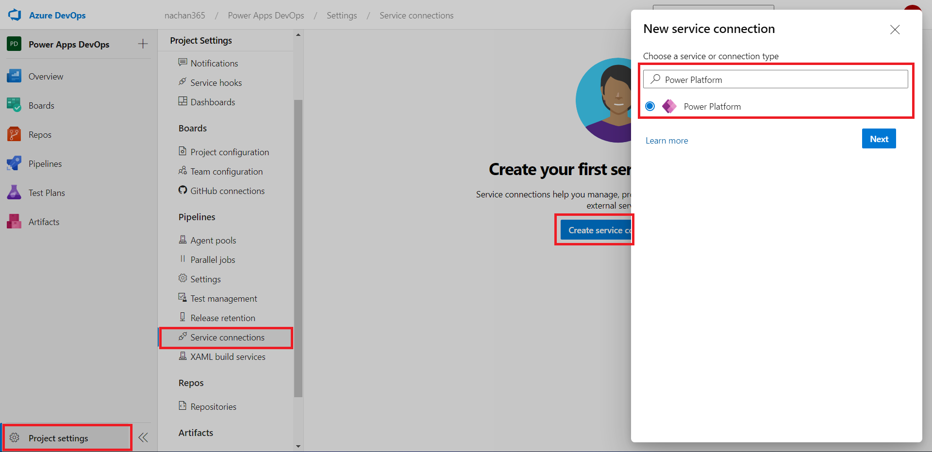Select Agent pools under Pipelines
932x452 pixels.
pos(213,241)
